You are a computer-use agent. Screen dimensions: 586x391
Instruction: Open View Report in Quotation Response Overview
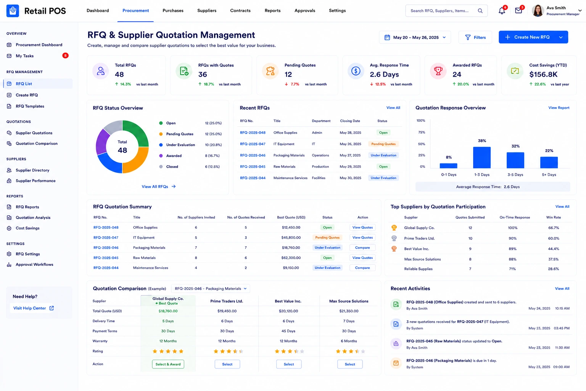559,108
